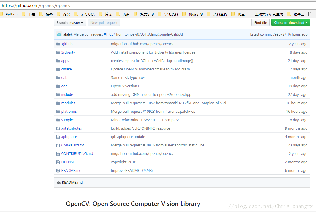
Task: Click the data folder icon
Action: [58, 78]
